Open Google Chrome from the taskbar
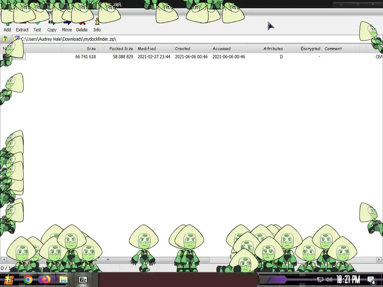The width and height of the screenshot is (383, 287). tap(28, 280)
